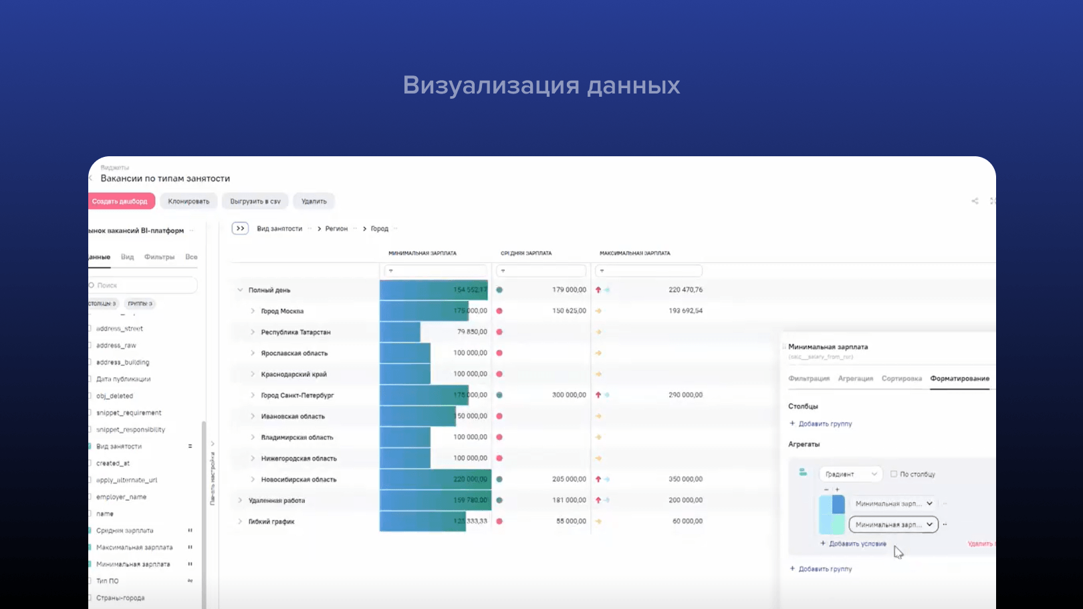1083x609 pixels.
Task: Click the tall light-blue gradient preview swatch
Action: (825, 515)
